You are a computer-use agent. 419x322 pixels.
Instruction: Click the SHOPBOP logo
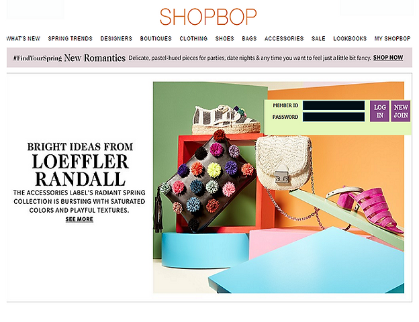point(208,17)
